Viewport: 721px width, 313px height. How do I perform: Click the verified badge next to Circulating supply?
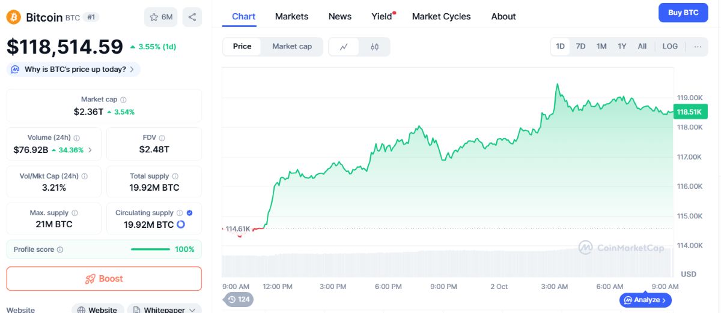point(190,213)
